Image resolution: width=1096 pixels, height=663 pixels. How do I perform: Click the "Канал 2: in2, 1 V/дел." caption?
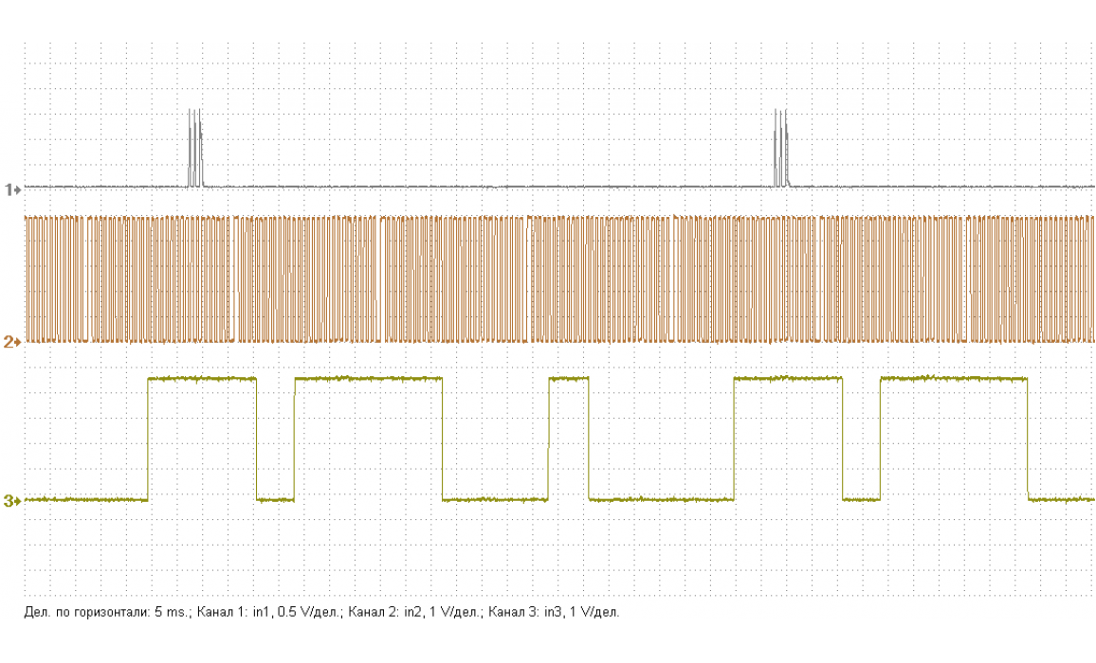(x=413, y=613)
